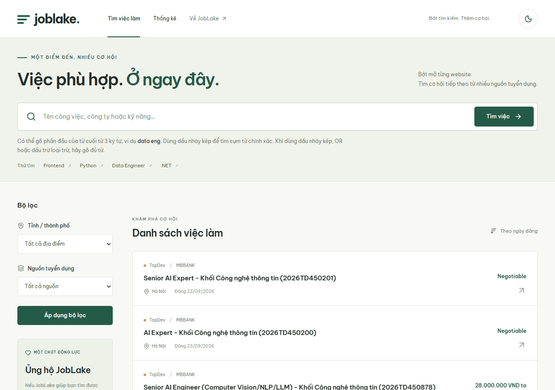The image size is (555, 390).
Task: Expand the Tất cả nguồn dropdown
Action: (65, 286)
